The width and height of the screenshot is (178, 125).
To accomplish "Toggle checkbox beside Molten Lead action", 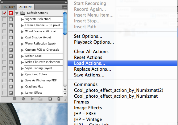I will pos(4,56).
